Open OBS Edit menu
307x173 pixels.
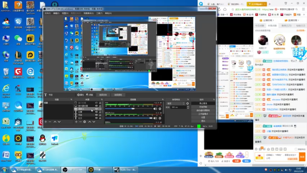click(x=56, y=13)
